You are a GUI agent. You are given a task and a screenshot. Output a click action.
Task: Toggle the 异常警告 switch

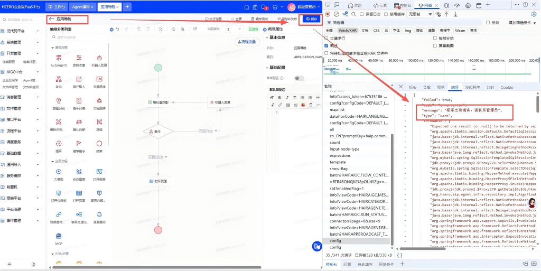pos(299,78)
